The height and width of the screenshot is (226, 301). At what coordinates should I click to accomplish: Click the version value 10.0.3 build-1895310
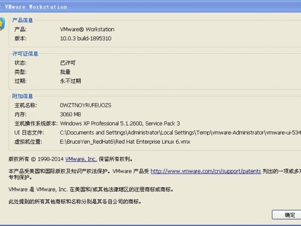click(x=85, y=38)
